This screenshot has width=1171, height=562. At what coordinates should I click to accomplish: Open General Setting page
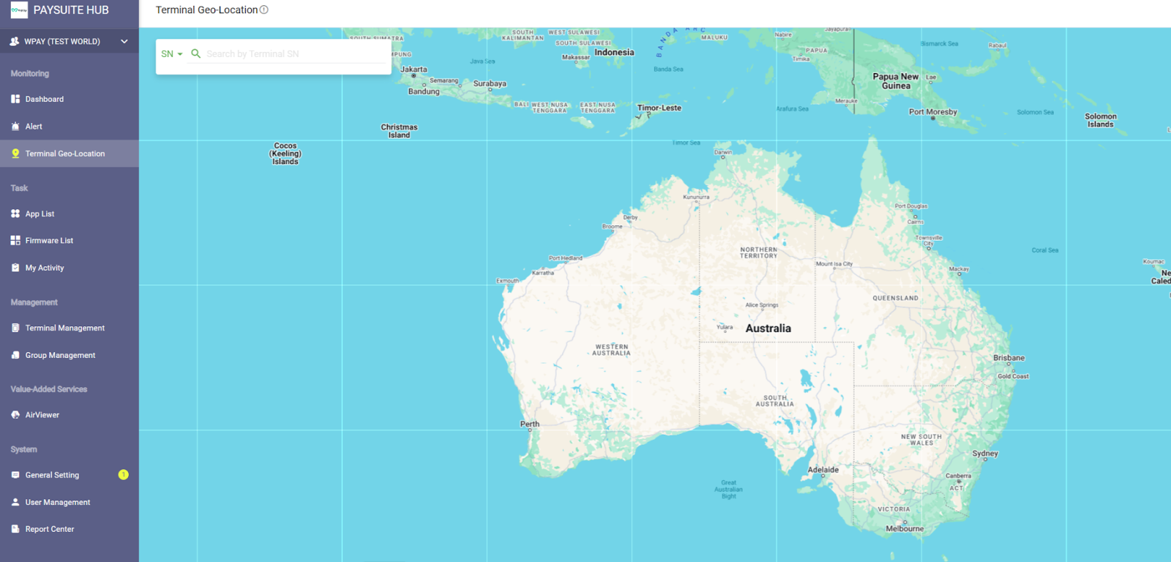(x=70, y=475)
